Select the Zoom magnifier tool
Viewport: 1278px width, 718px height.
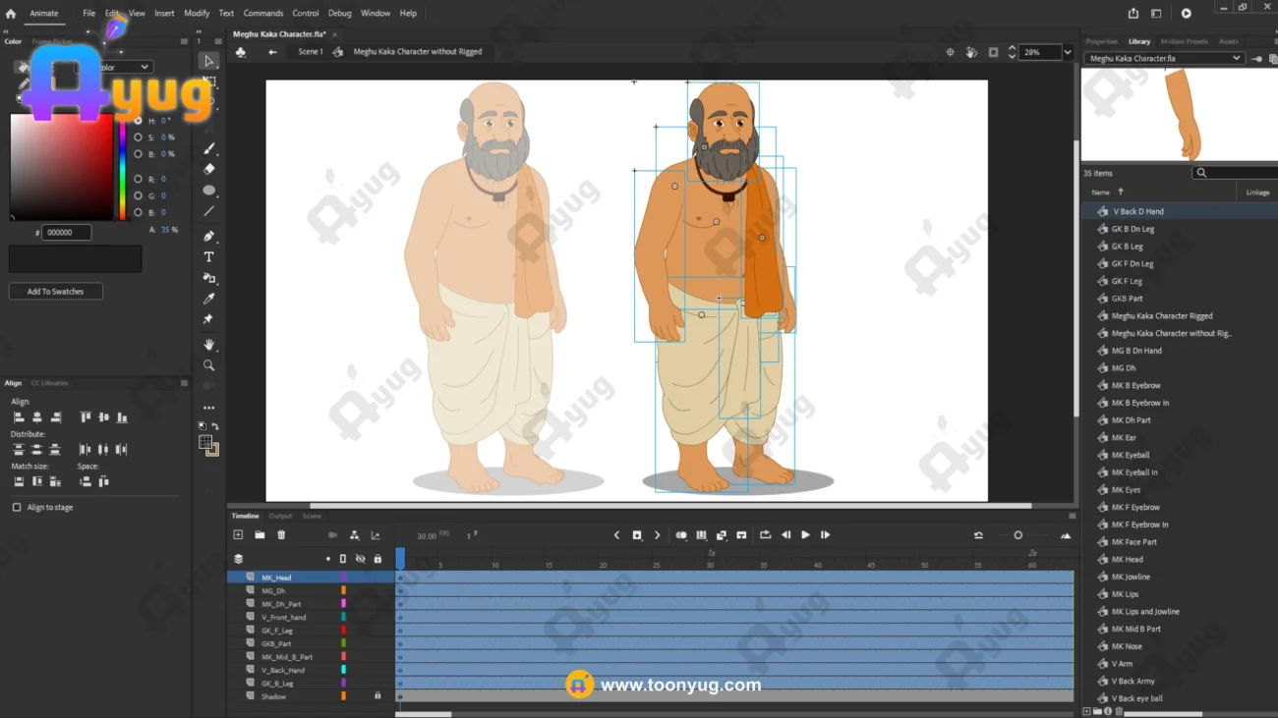(x=208, y=365)
